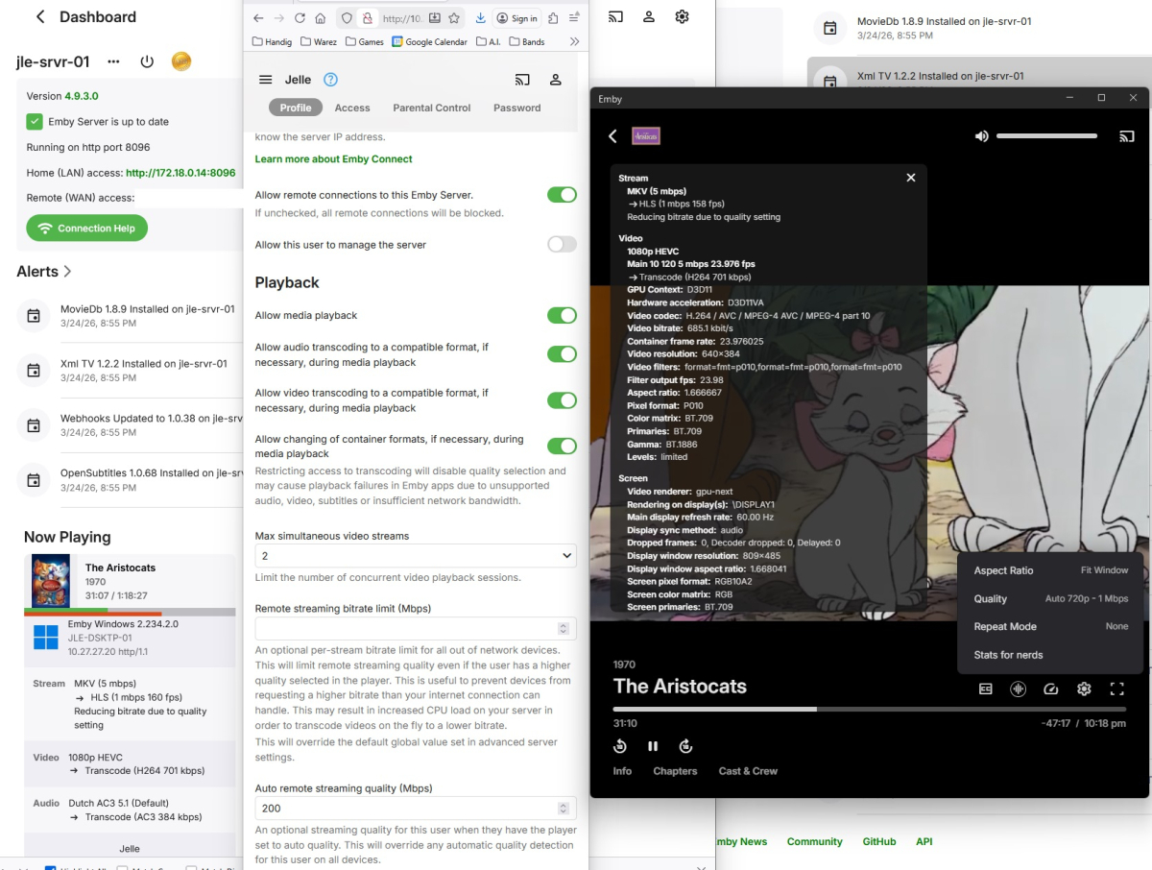Click browser back arrow
This screenshot has width=1152, height=870.
(x=258, y=18)
